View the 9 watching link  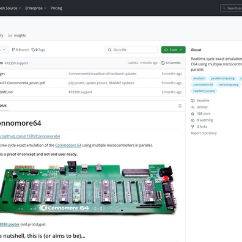pyautogui.click(x=205, y=120)
